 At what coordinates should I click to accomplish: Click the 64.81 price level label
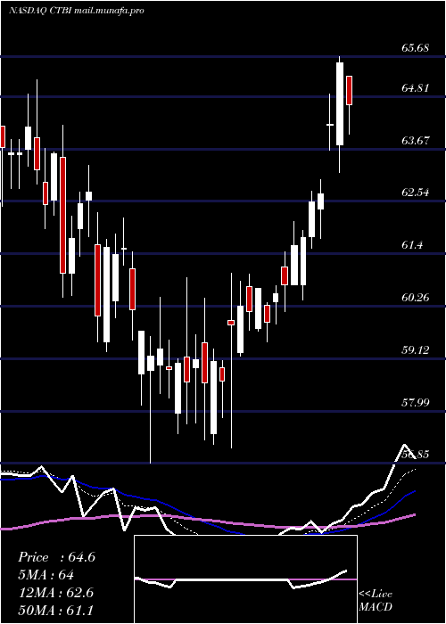coord(416,88)
